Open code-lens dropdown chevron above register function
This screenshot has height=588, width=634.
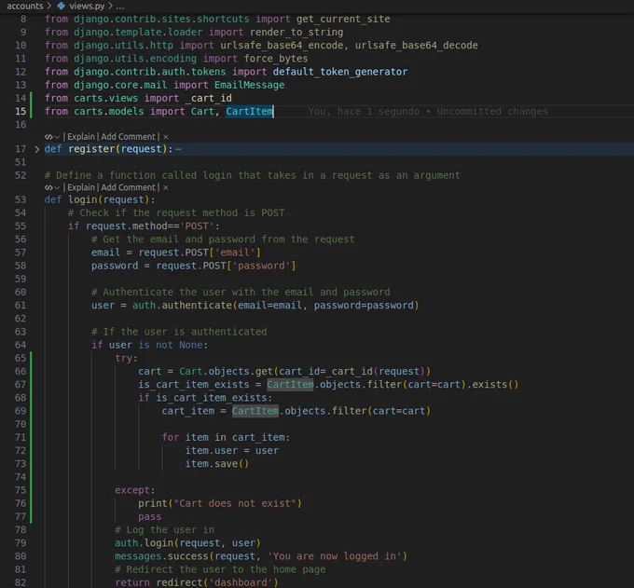pos(57,137)
